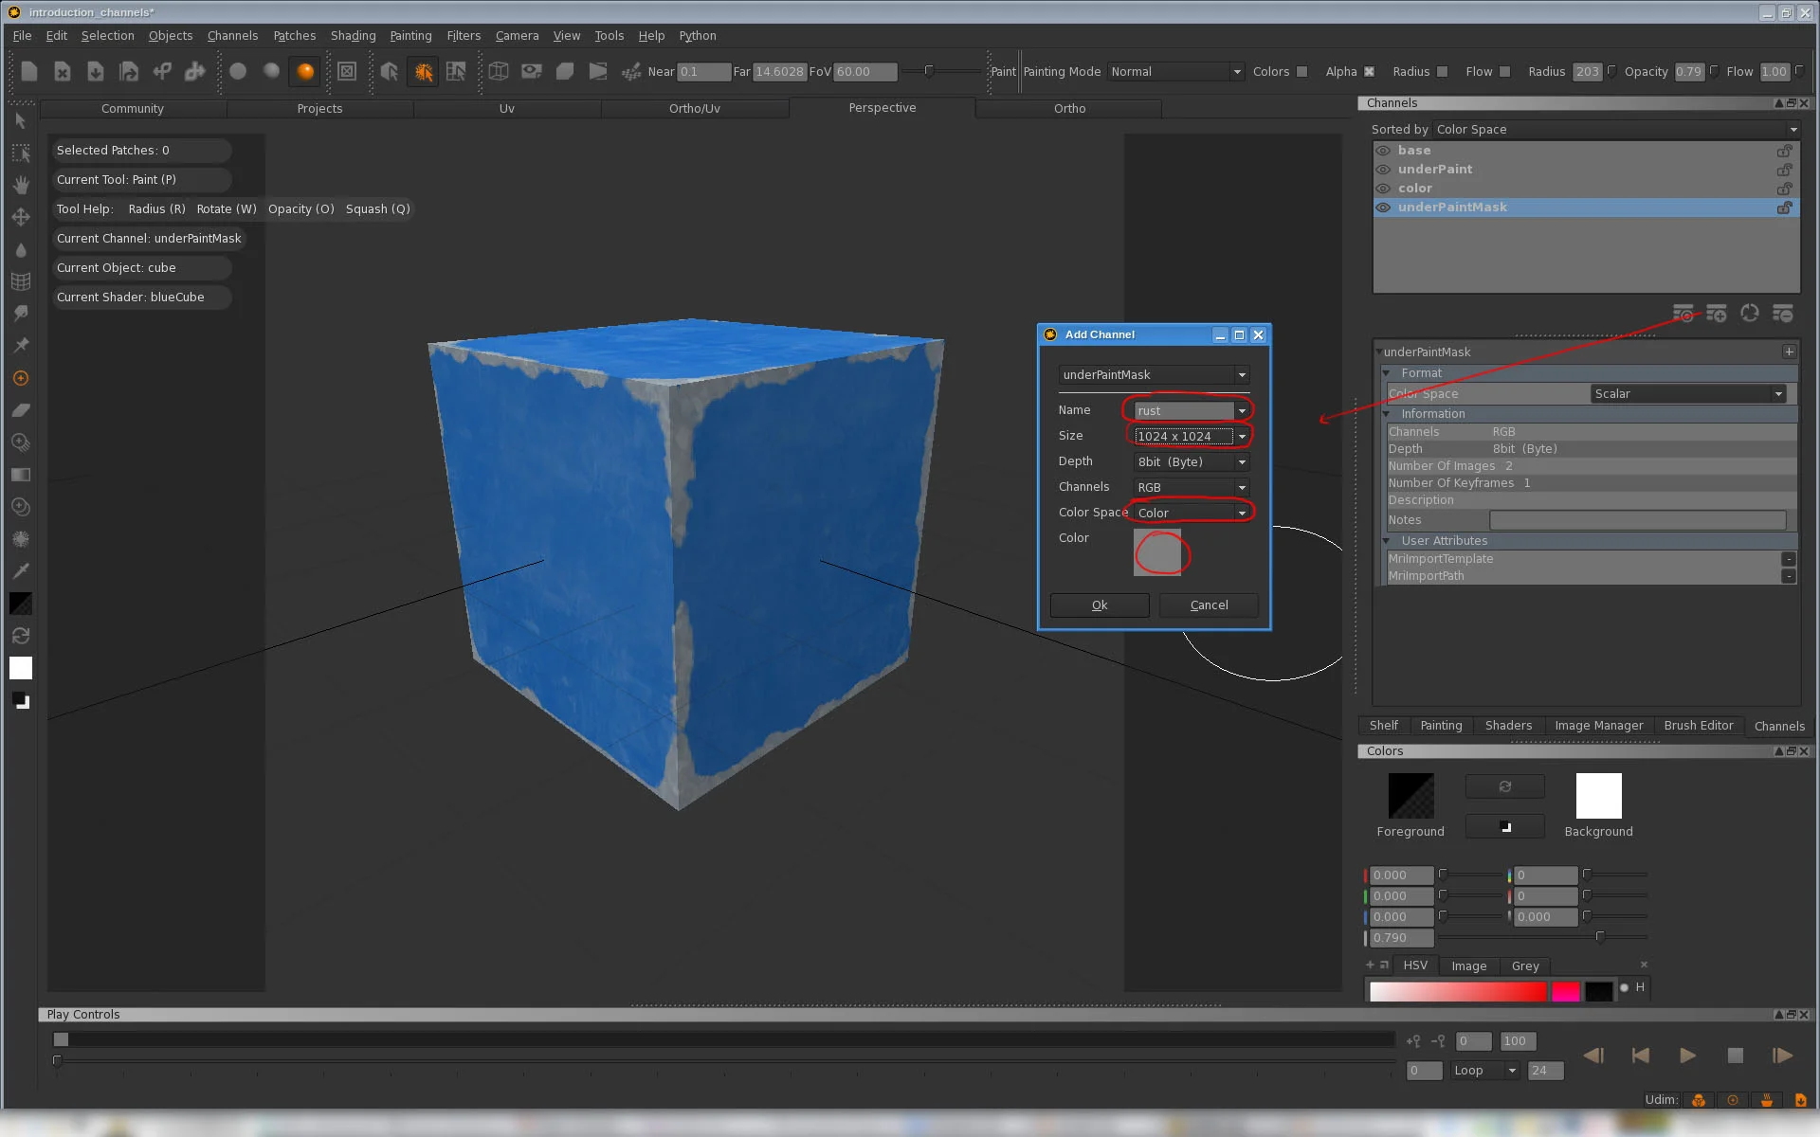The image size is (1820, 1137).
Task: Select the hand Pan tool
Action: pos(21,185)
